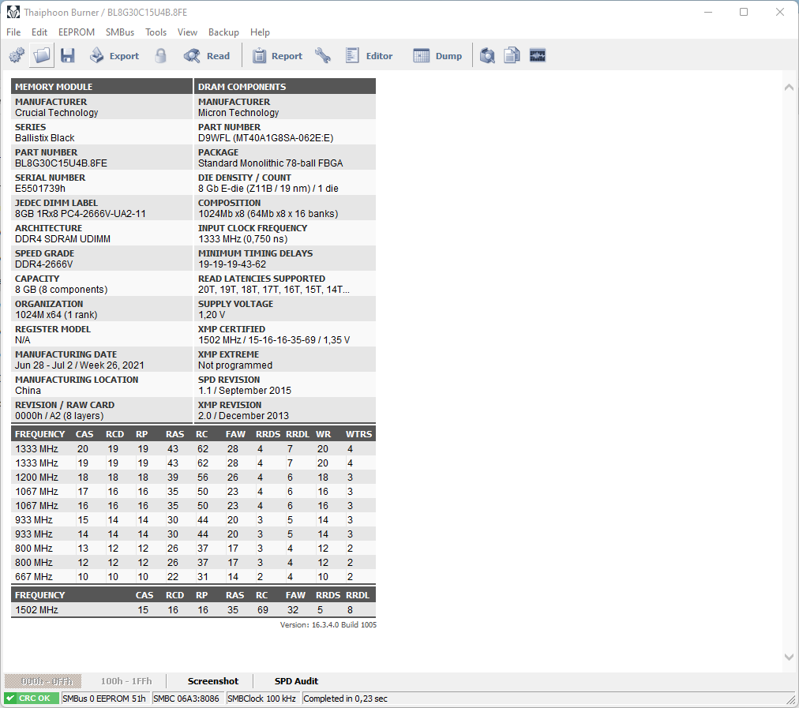
Task: Click the 'Version: 16.3.4.0 Build 1005' text
Action: pyautogui.click(x=328, y=624)
